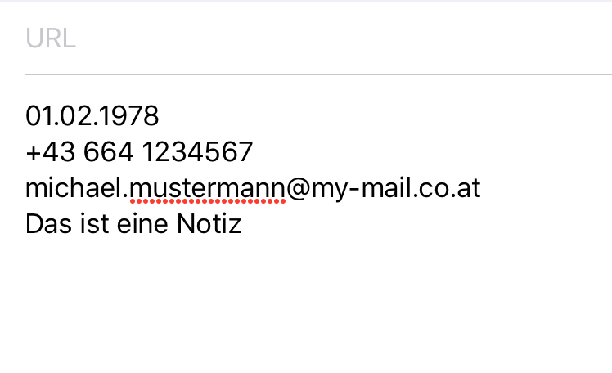This screenshot has height=373, width=612.
Task: Click the word Das in the note
Action: coord(49,224)
